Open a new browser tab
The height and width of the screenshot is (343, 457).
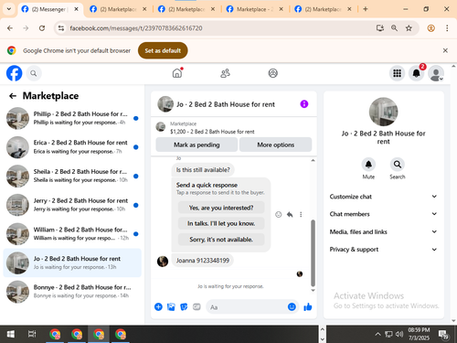pos(366,9)
